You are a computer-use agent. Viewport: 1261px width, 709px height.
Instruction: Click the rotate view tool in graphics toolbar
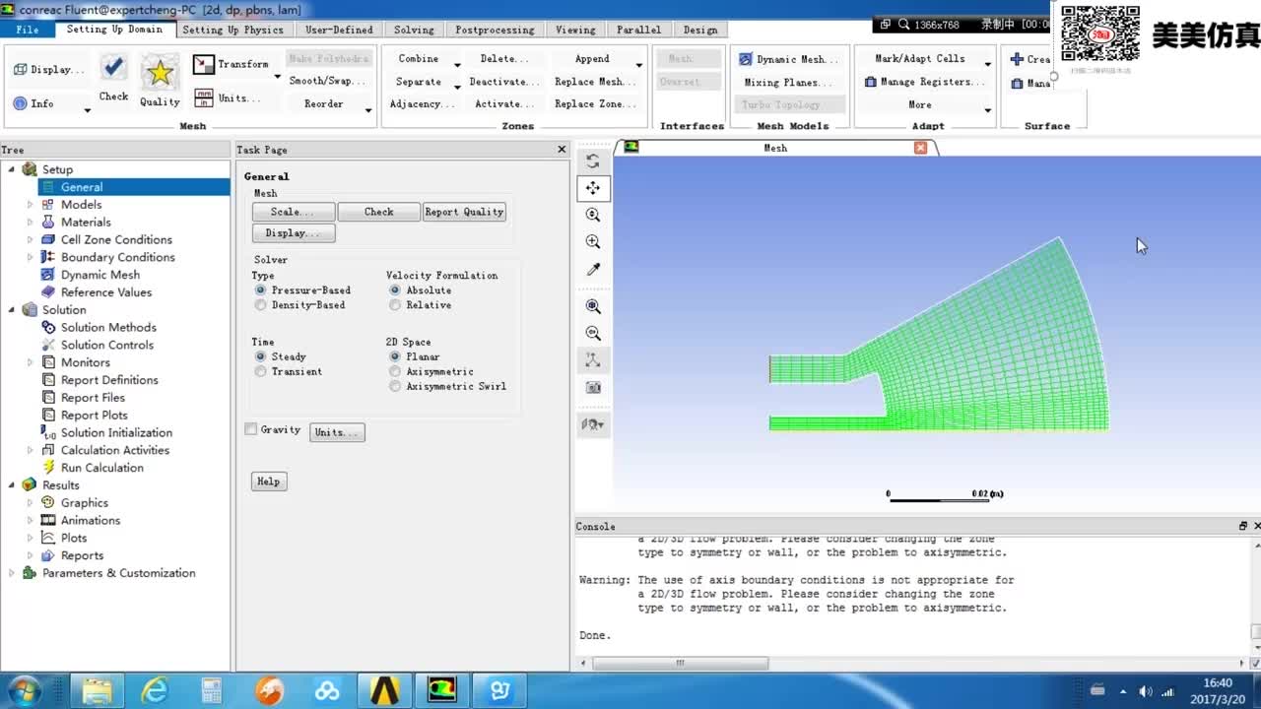coord(593,161)
